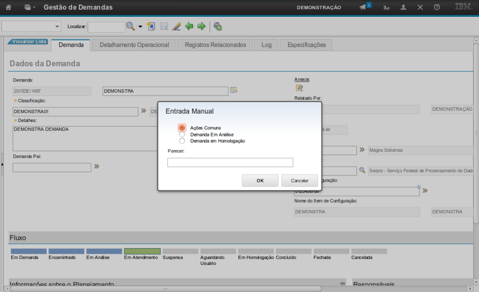Go to previous record with left arrow
The height and width of the screenshot is (292, 479).
(189, 26)
